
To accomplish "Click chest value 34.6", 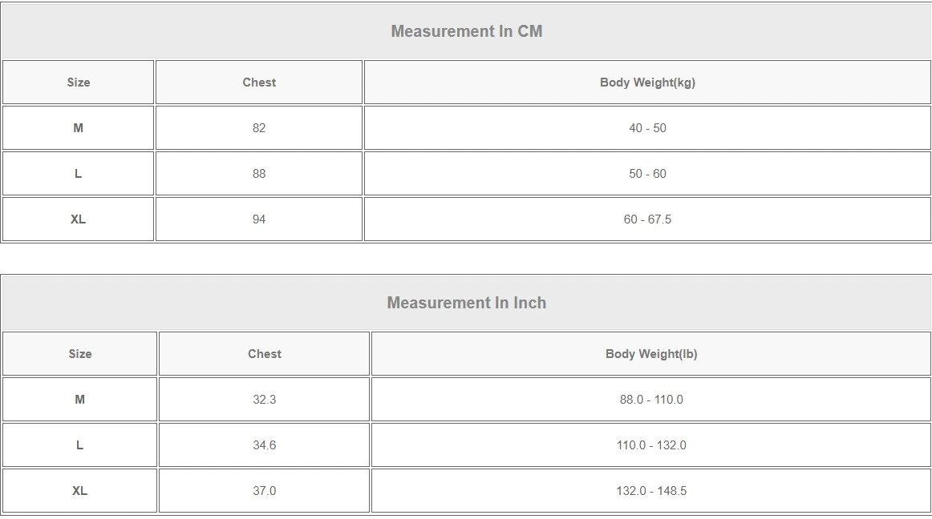I will click(265, 445).
